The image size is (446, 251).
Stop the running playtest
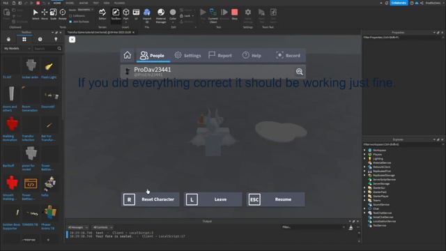point(234,14)
